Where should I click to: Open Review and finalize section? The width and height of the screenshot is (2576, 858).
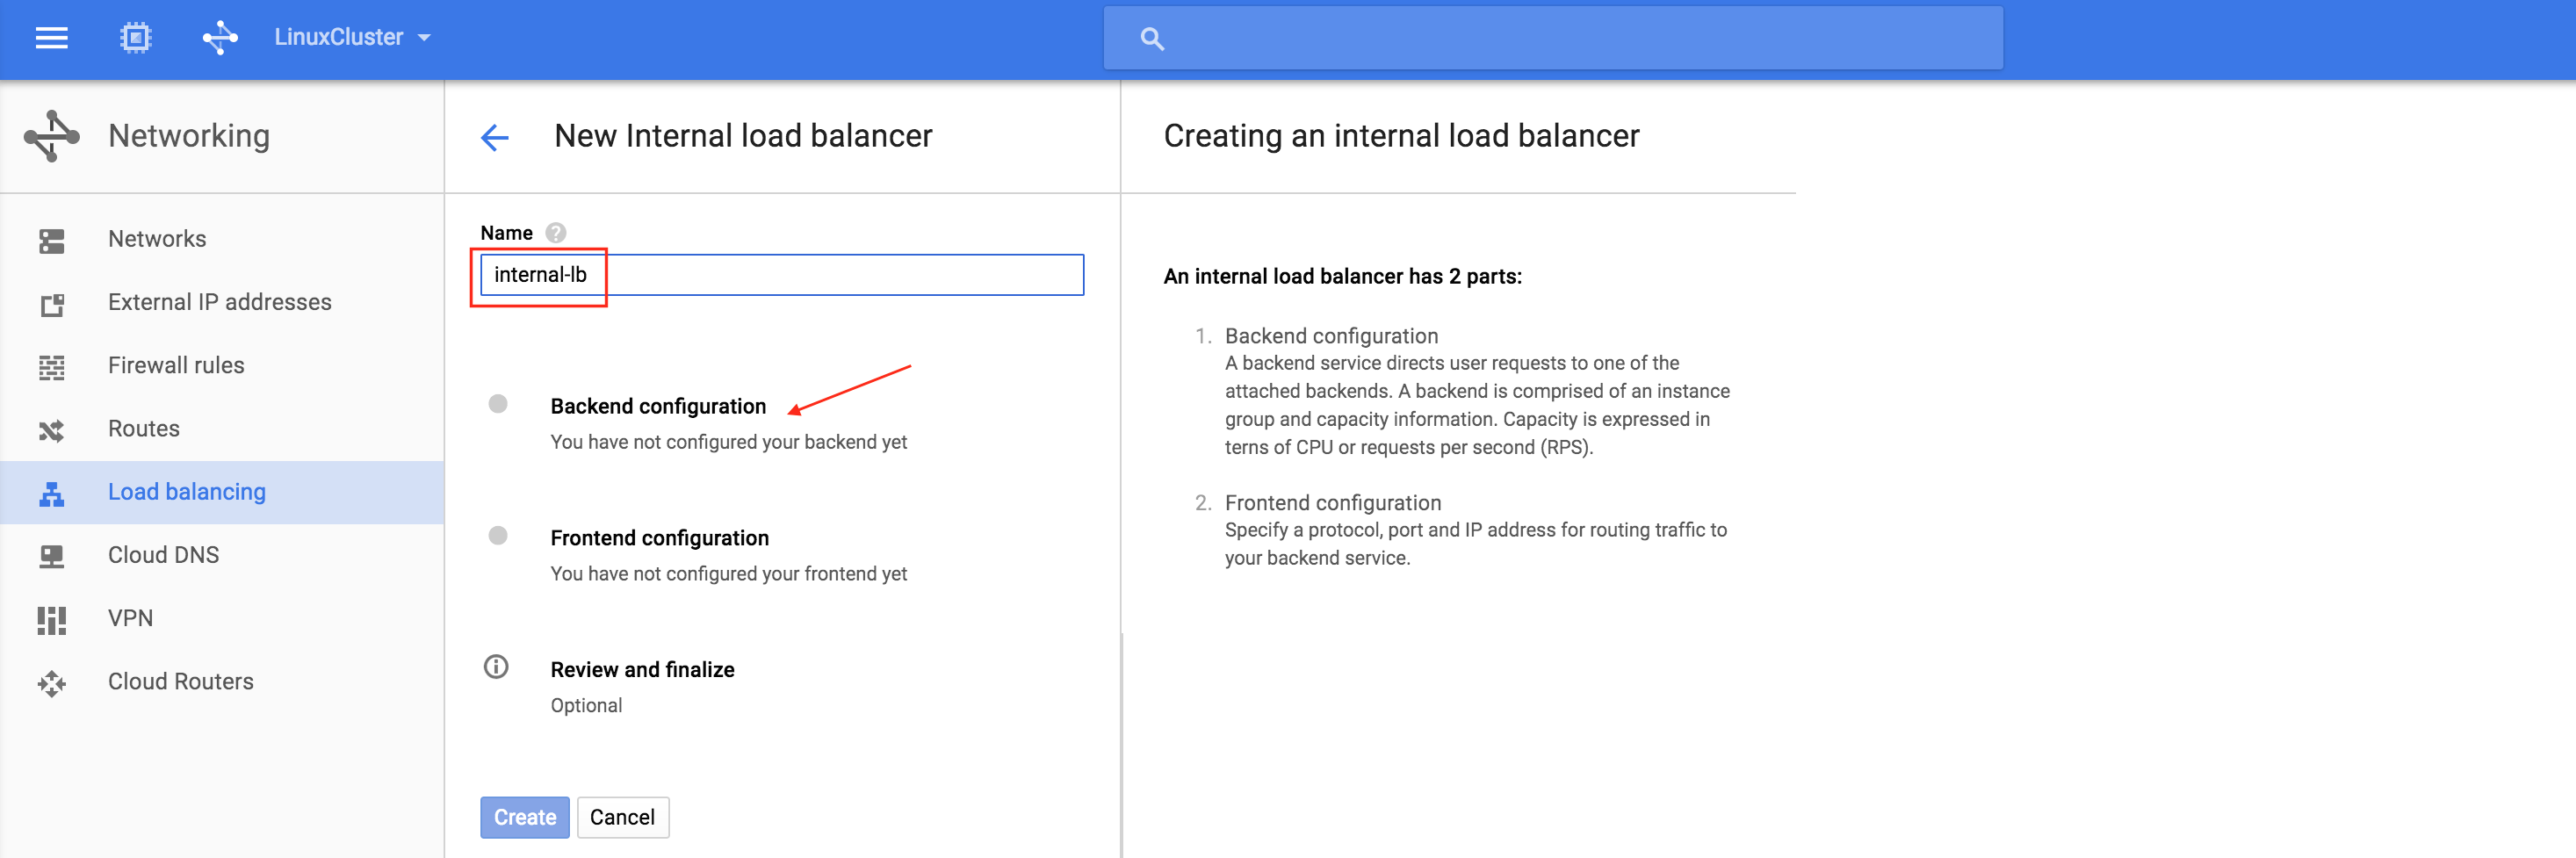[643, 670]
